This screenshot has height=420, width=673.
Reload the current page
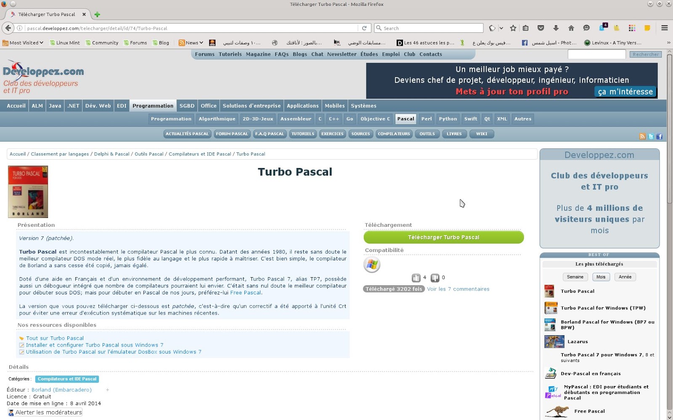click(x=364, y=28)
